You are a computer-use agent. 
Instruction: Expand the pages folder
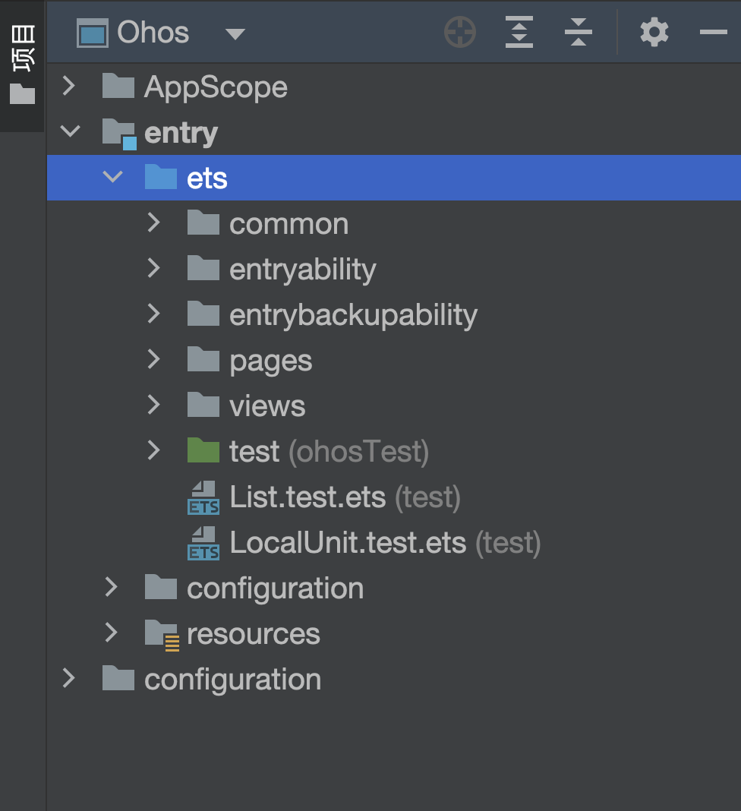[154, 360]
